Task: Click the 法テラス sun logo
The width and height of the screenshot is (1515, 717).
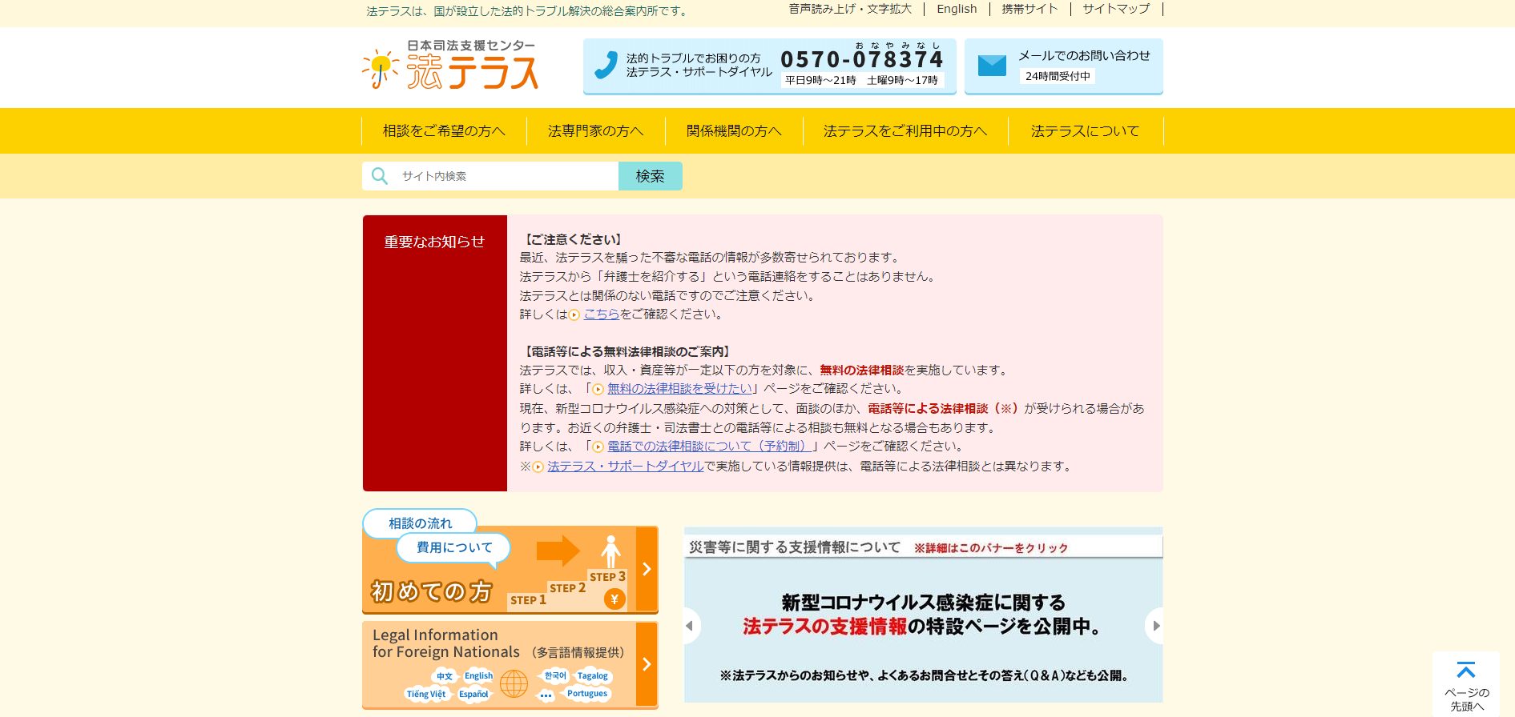Action: click(450, 66)
